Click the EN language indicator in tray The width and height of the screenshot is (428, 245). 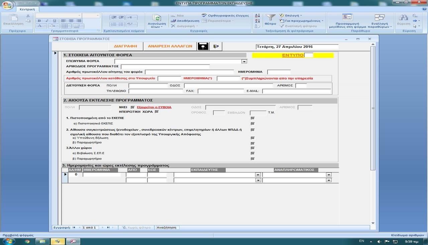[361, 241]
